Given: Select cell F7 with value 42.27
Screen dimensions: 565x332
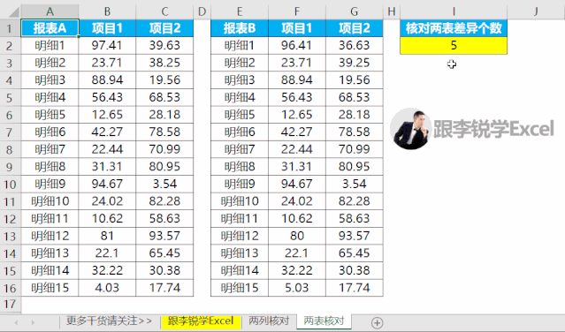Looking at the screenshot, I should (x=297, y=132).
